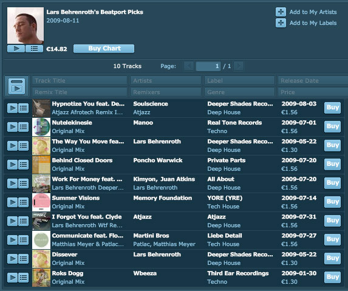Go to next page arrow
This screenshot has height=291, width=348.
tap(239, 66)
